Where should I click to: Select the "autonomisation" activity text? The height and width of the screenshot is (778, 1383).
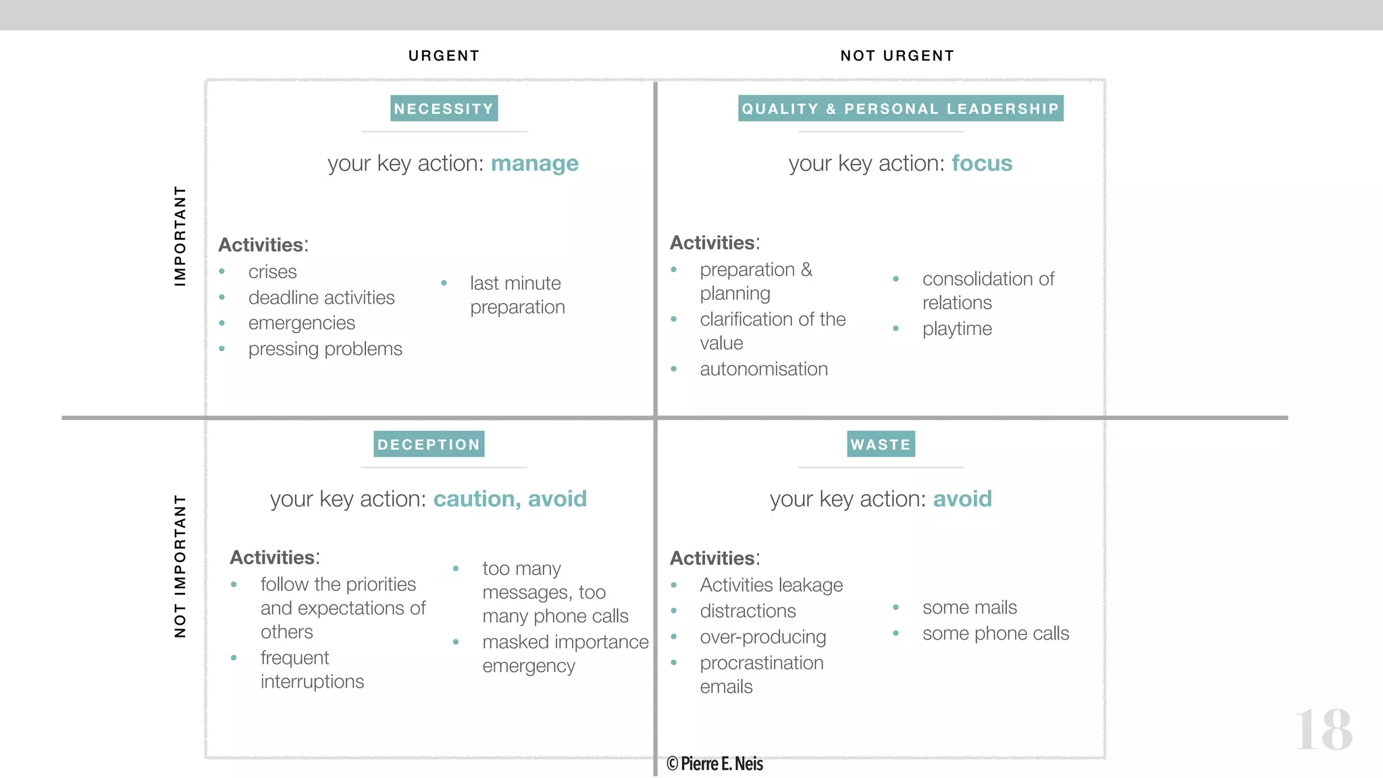(764, 369)
